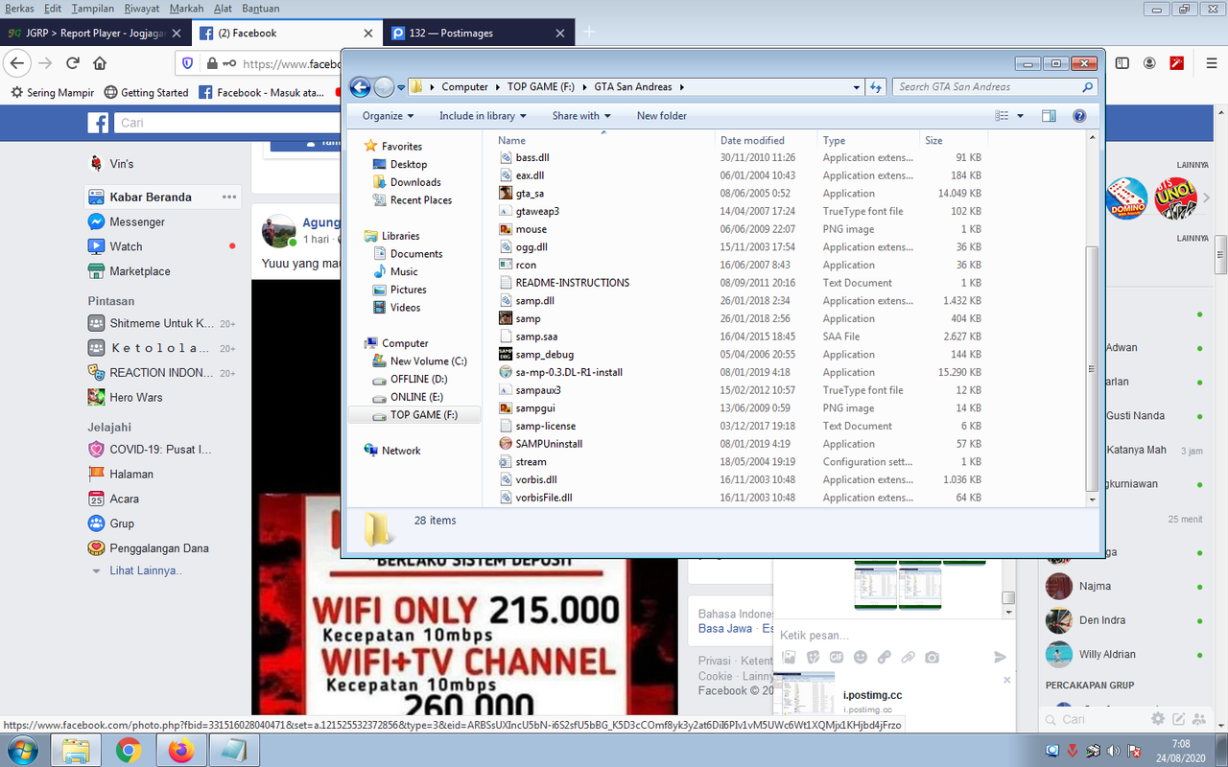Refresh the GTA San Andreas folder view
The image size is (1228, 767).
coord(875,87)
